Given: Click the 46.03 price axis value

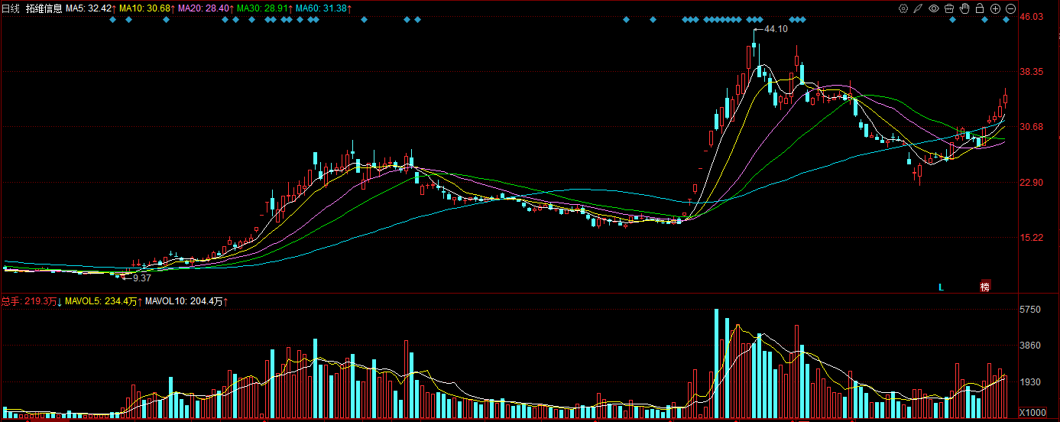Looking at the screenshot, I should tap(1032, 16).
